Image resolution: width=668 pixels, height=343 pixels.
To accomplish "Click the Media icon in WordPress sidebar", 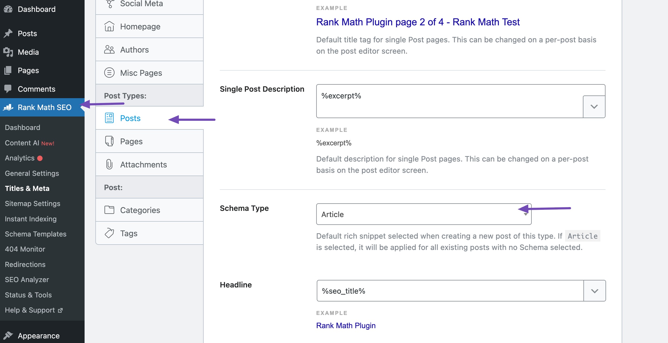I will (x=8, y=52).
